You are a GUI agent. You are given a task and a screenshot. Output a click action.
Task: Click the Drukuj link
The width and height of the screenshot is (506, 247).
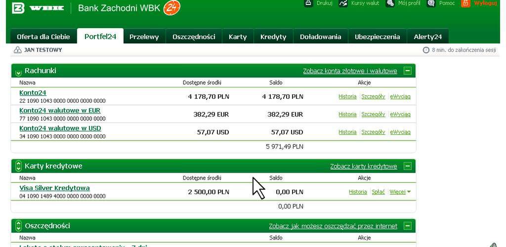point(324,3)
